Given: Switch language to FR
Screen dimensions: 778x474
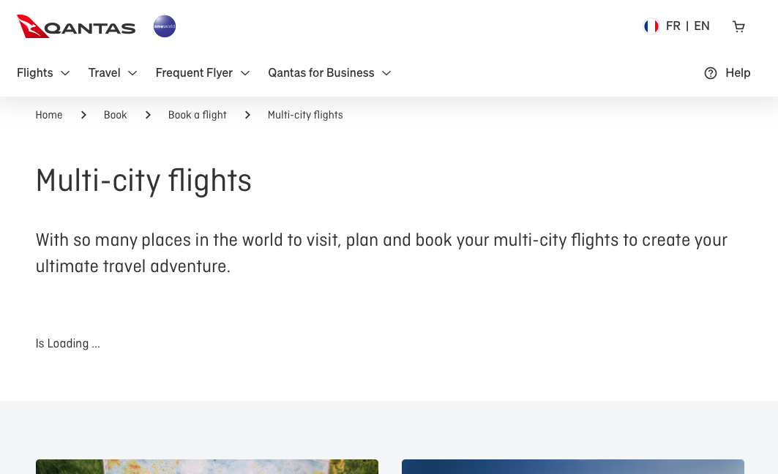Looking at the screenshot, I should (673, 26).
